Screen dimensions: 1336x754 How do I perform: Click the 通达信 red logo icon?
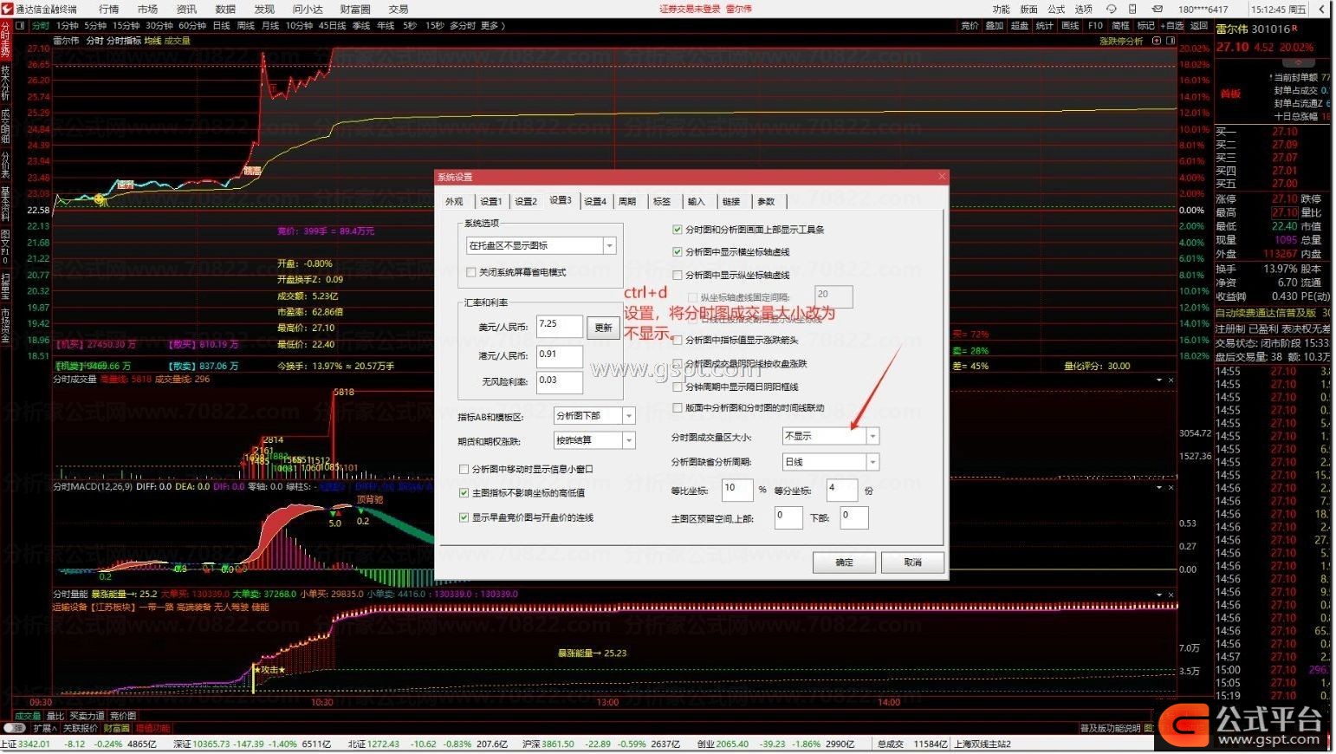7,9
